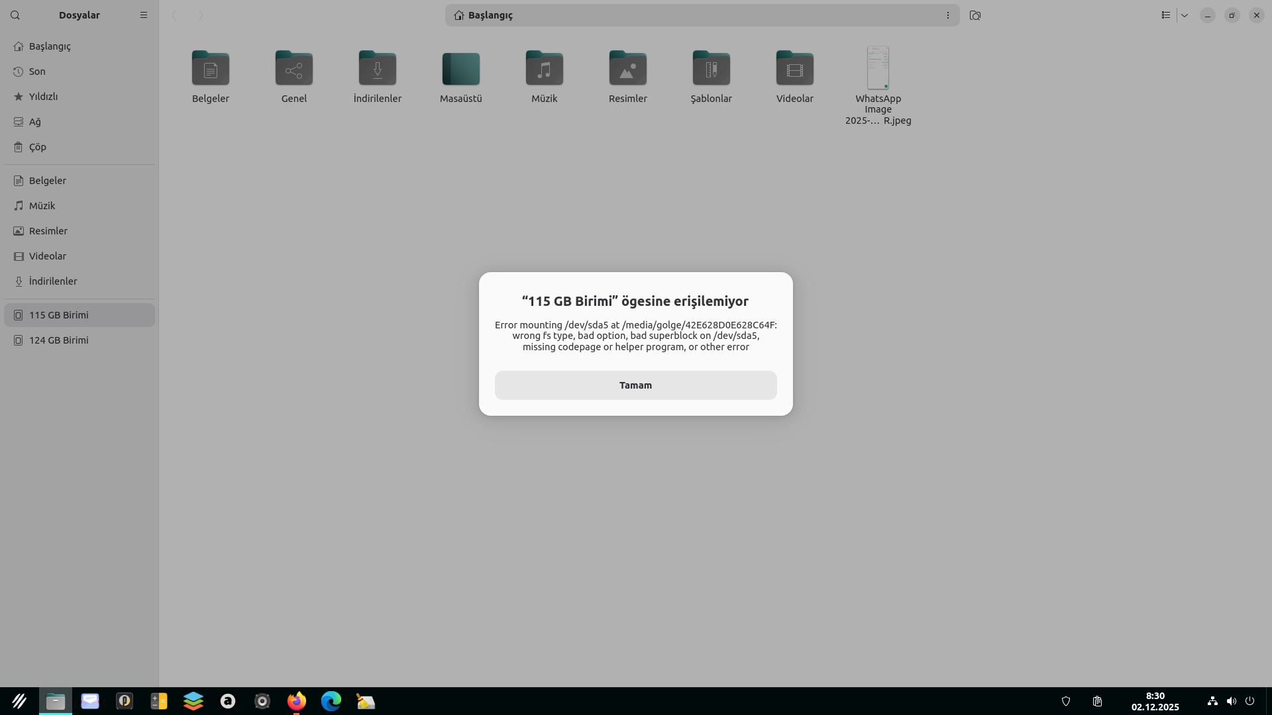Open the İndirilenler folder icon
The width and height of the screenshot is (1272, 715).
[377, 69]
